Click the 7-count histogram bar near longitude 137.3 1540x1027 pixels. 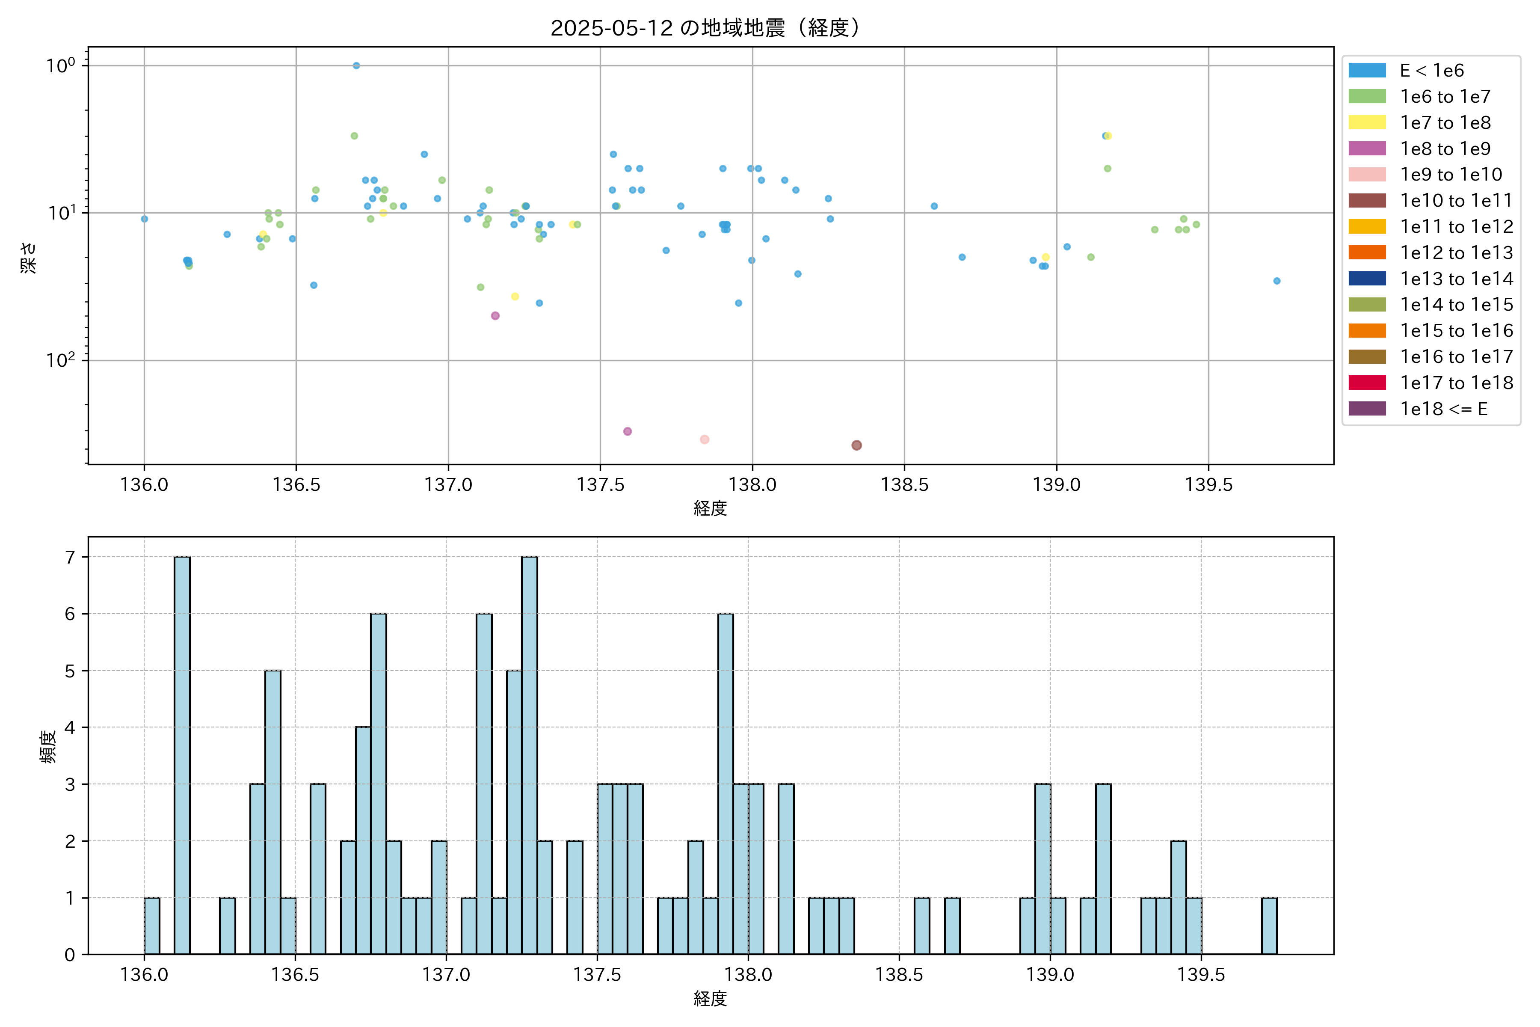530,755
